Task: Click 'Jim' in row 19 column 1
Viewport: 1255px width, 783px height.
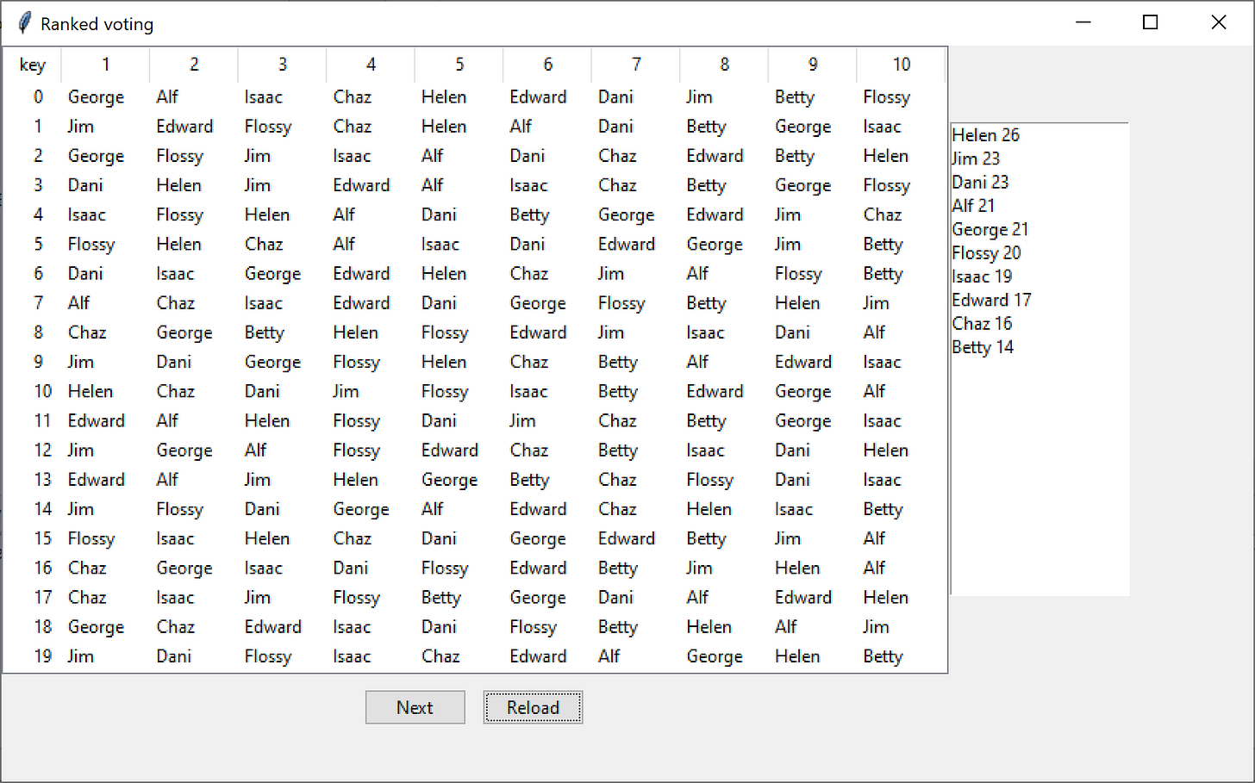Action: pyautogui.click(x=80, y=656)
